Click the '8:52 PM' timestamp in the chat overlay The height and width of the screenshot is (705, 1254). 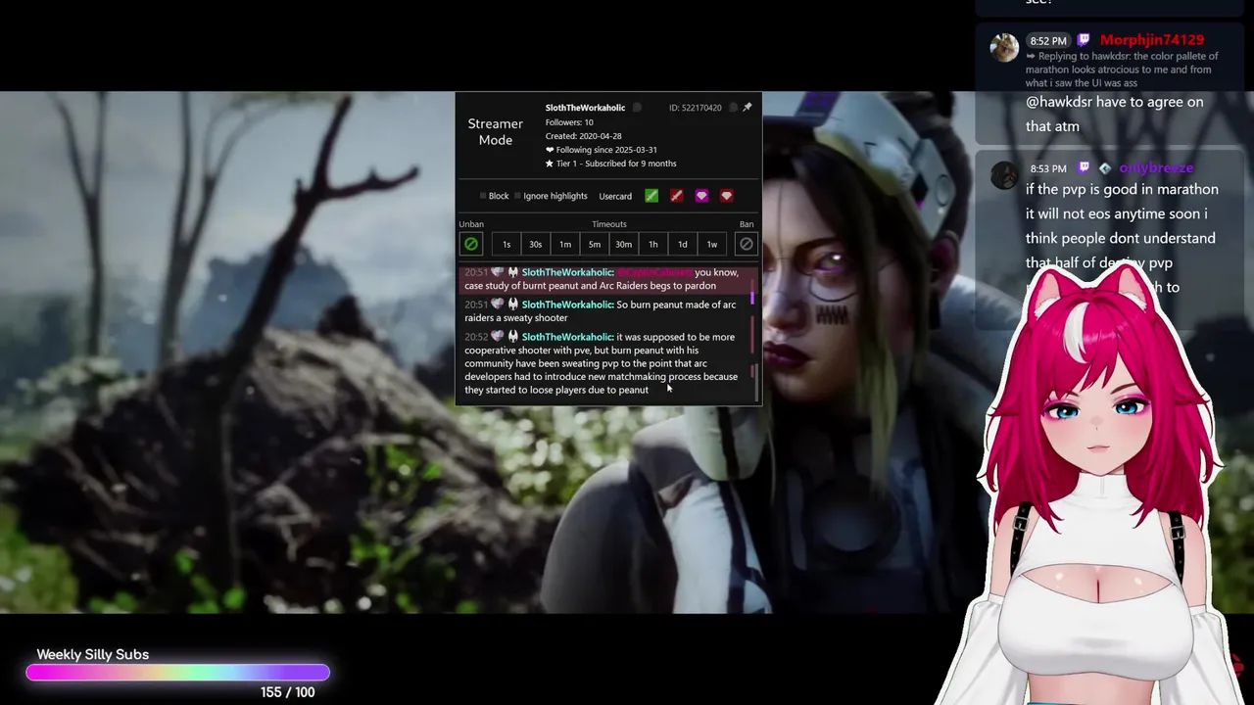tap(1047, 41)
